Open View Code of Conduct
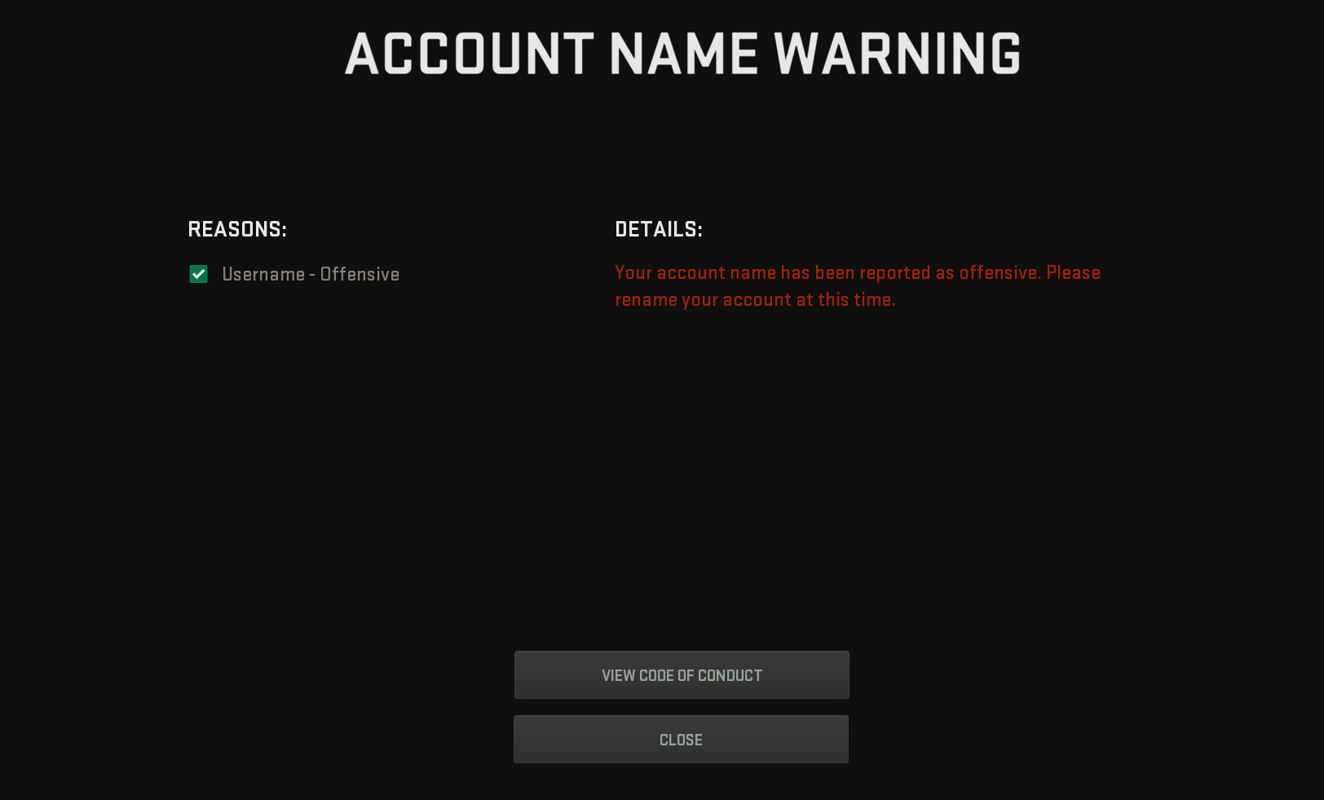 click(682, 675)
